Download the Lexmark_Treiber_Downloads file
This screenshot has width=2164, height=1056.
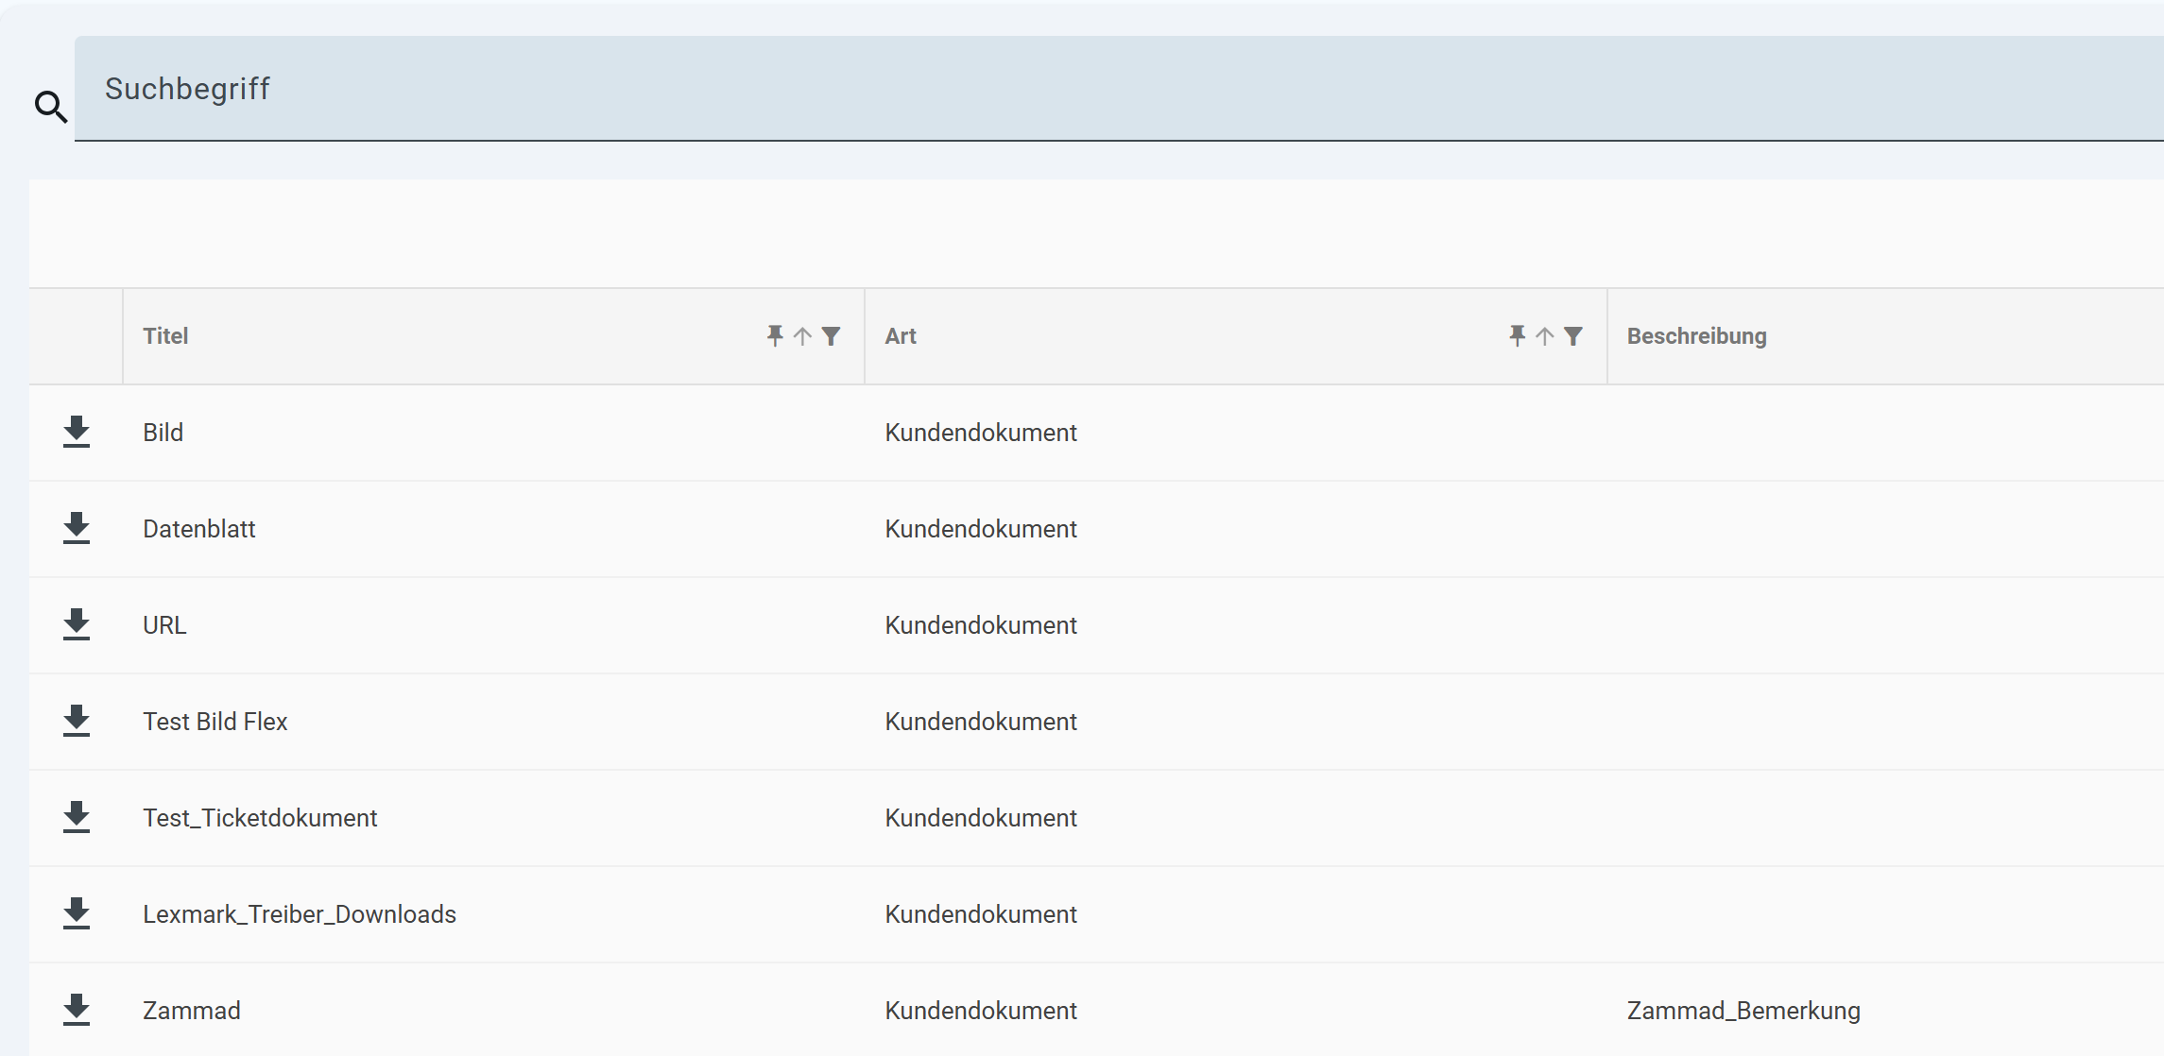[77, 913]
